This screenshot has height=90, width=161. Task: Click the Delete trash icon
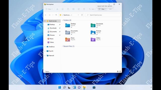[84, 9]
